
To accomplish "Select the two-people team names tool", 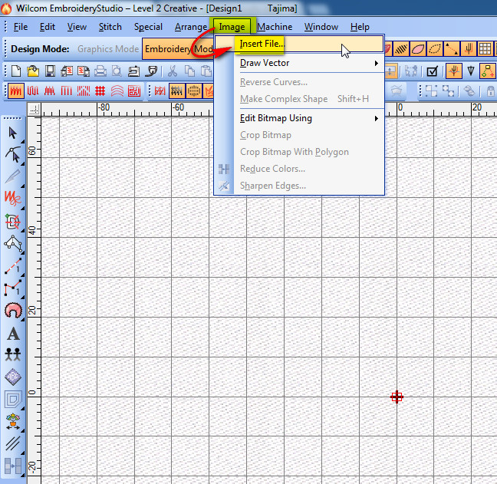I will pyautogui.click(x=13, y=354).
